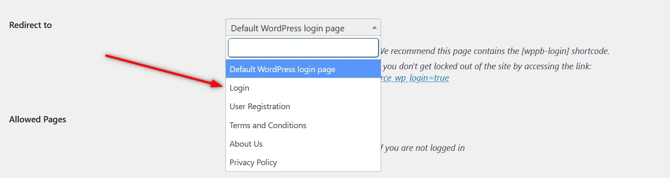The width and height of the screenshot is (670, 178).
Task: Focus the dropdown search field
Action: coord(303,48)
